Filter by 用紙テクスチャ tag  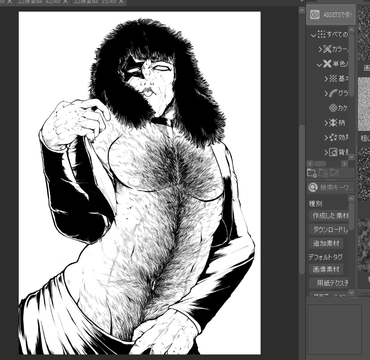pyautogui.click(x=329, y=283)
